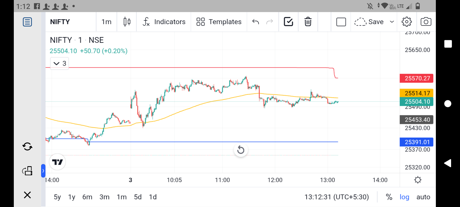460x207 pixels.
Task: Click the 25650.00 price axis label
Action: click(417, 50)
